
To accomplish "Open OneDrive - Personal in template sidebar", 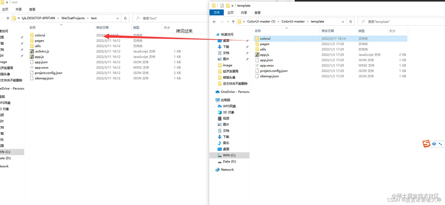I will 233,92.
